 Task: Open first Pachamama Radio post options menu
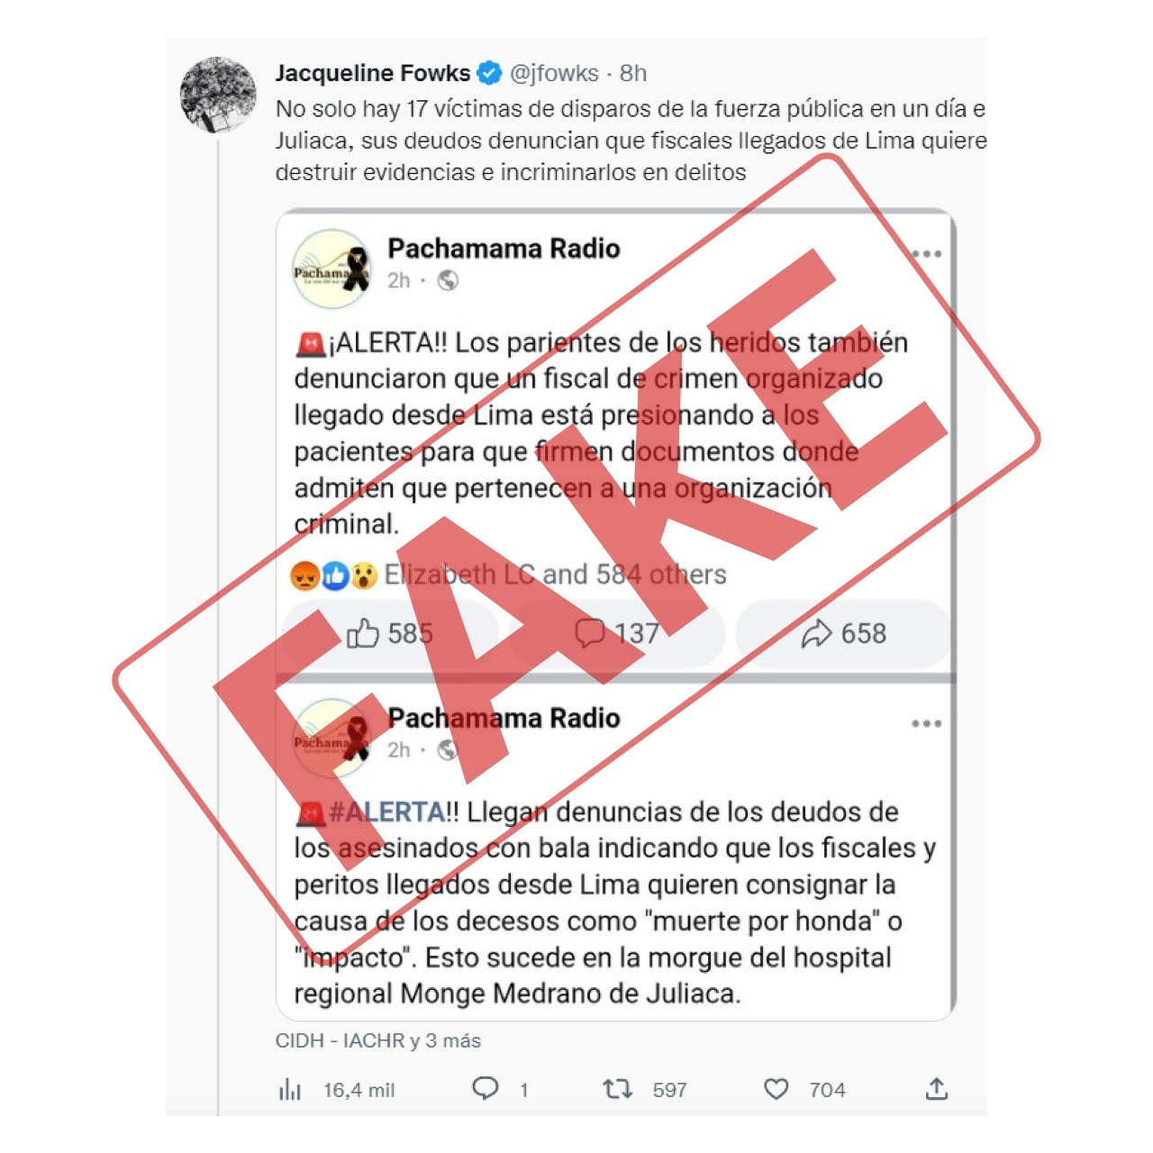pyautogui.click(x=926, y=254)
